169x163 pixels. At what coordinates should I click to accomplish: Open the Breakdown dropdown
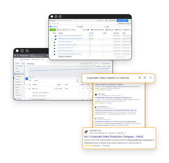point(110,30)
